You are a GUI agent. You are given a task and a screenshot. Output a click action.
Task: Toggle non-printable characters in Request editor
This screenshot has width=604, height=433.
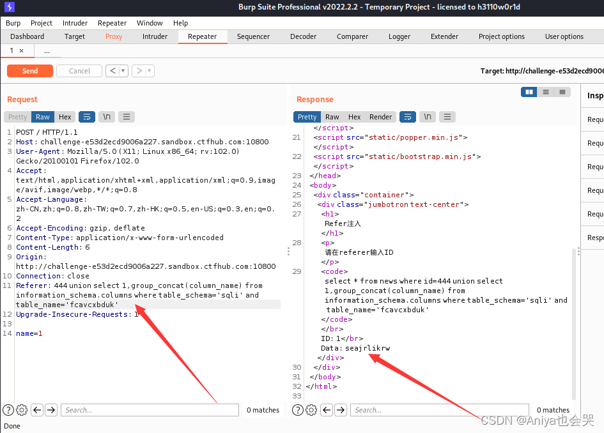tap(107, 117)
